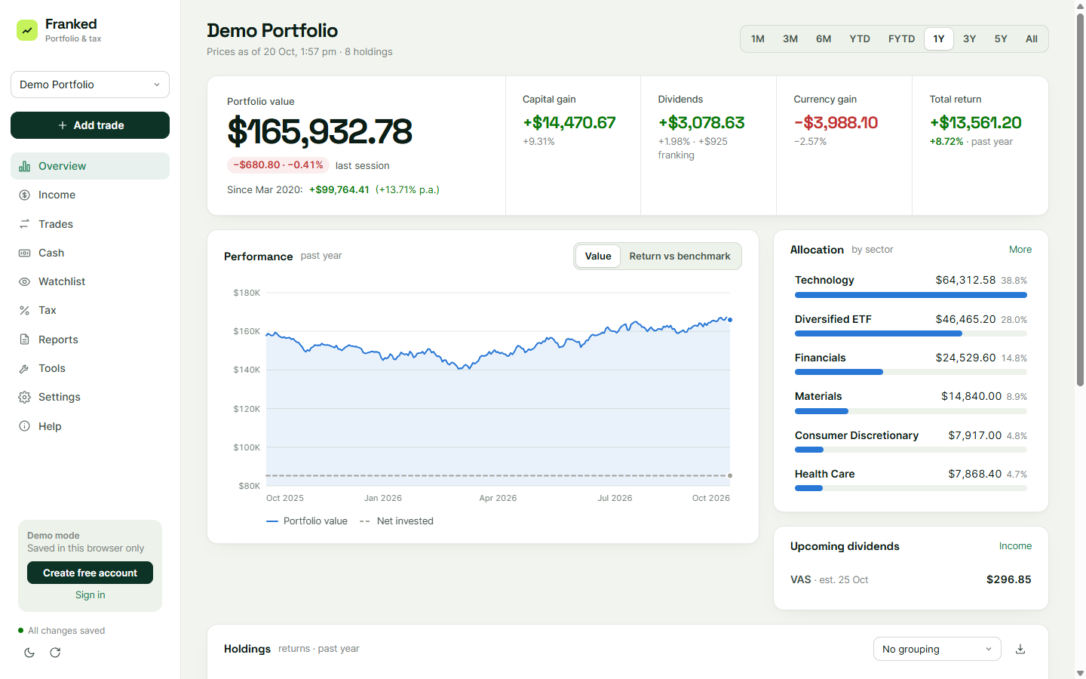Image resolution: width=1086 pixels, height=679 pixels.
Task: Navigate to Tax section
Action: coord(90,310)
